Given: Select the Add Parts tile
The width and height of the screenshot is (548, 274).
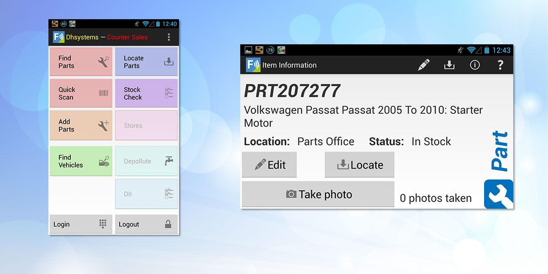Looking at the screenshot, I should click(81, 125).
